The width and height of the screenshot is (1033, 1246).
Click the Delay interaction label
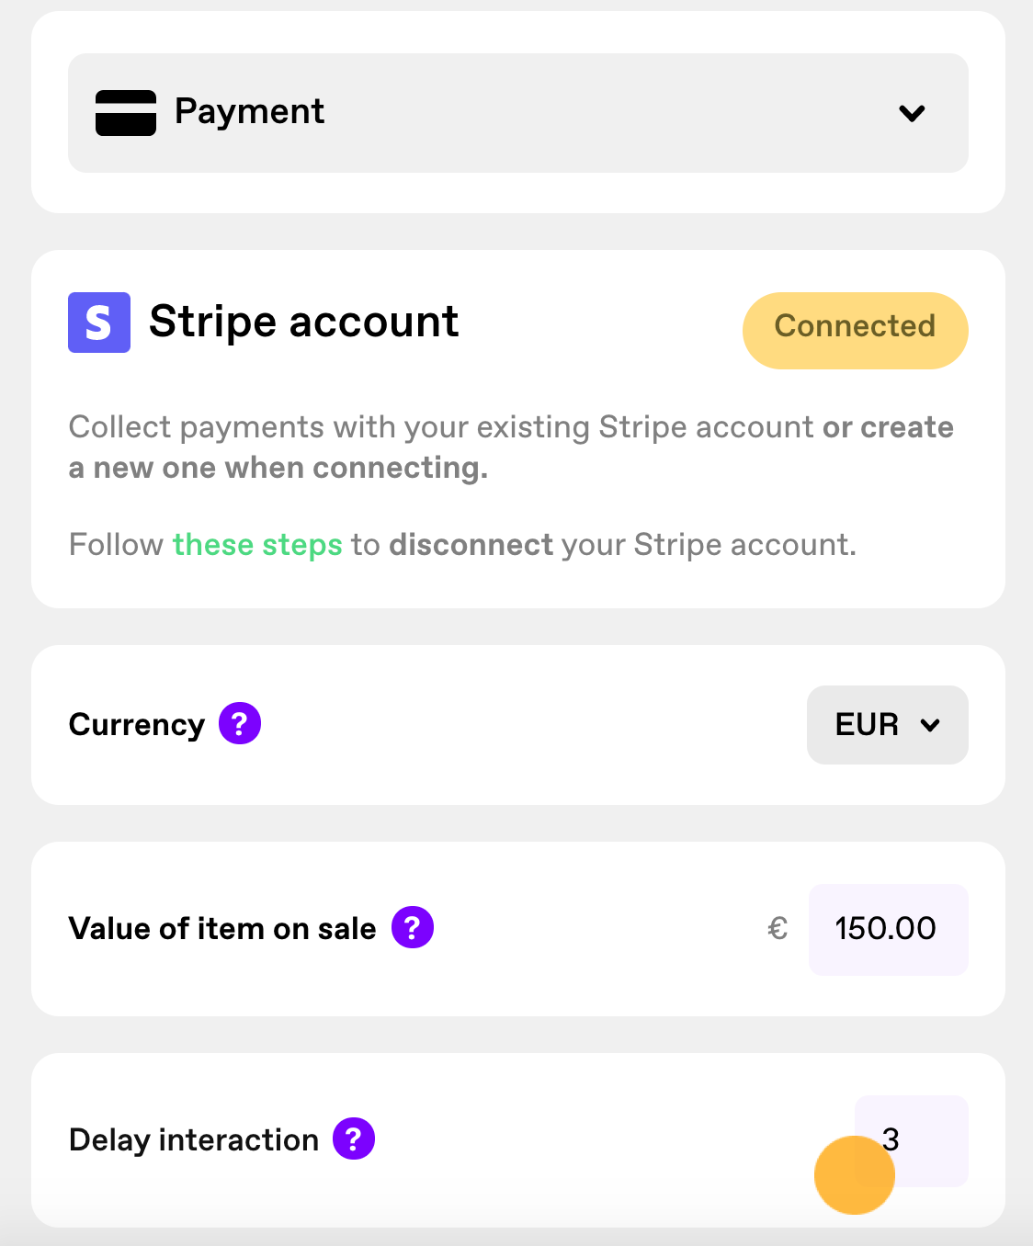tap(194, 1140)
